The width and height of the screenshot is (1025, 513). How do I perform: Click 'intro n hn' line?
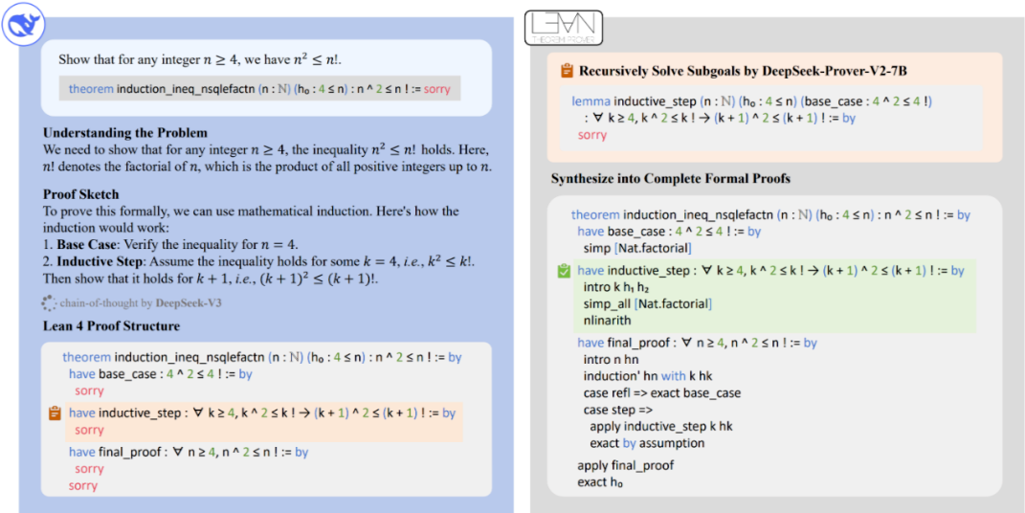click(612, 360)
